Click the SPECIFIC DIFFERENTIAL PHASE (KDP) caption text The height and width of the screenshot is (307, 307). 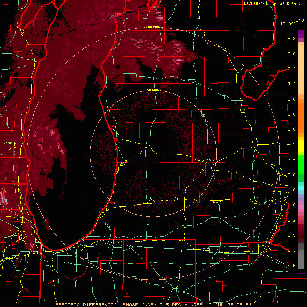pyautogui.click(x=106, y=305)
